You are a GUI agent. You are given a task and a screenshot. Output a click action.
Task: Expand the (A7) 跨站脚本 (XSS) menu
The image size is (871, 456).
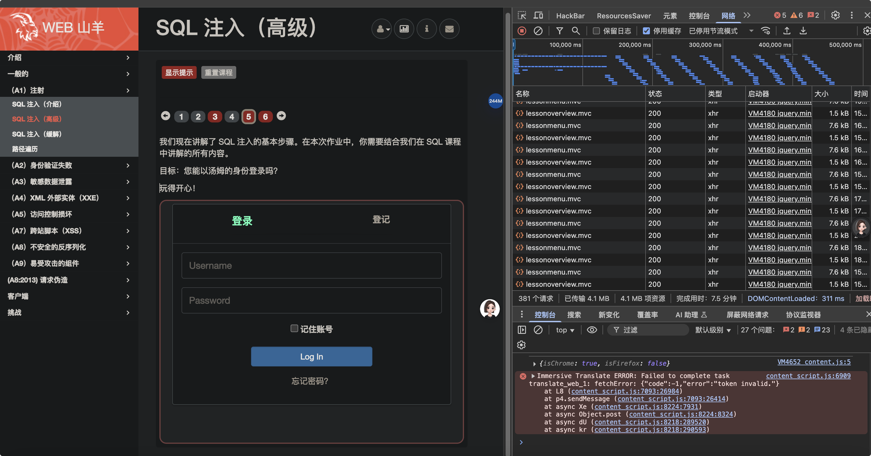click(x=69, y=231)
